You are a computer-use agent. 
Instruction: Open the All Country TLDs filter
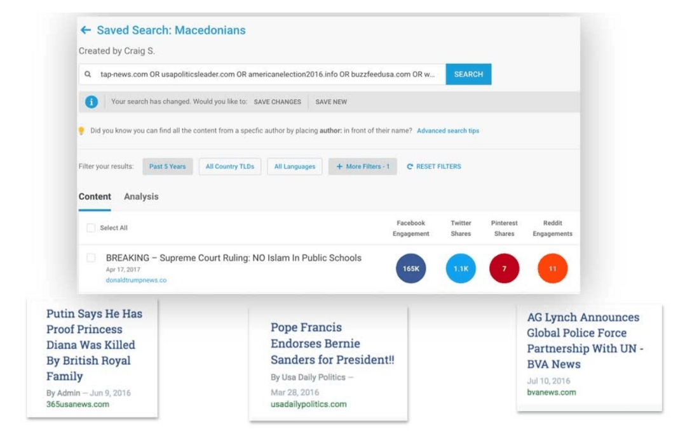pos(230,167)
